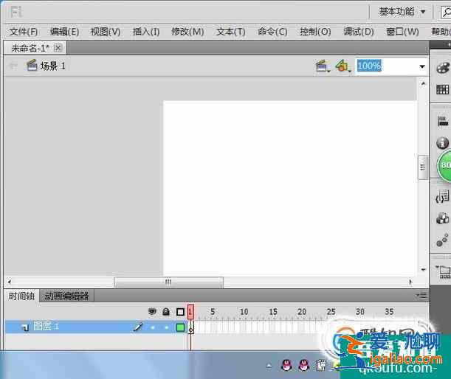Open the 修改(M) menu

point(187,31)
